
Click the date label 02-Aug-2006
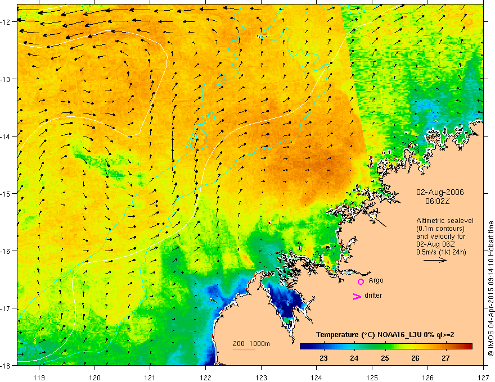[440, 192]
